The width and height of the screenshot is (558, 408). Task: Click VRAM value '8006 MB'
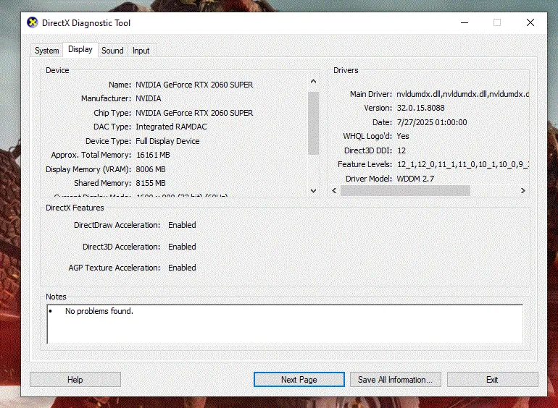pos(151,169)
